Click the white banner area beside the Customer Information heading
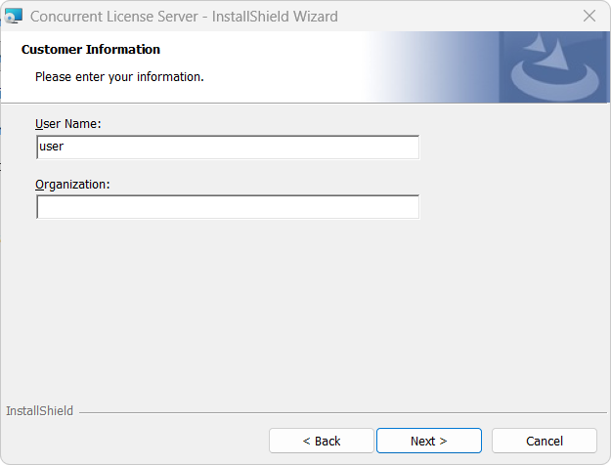The image size is (611, 465). (x=261, y=50)
